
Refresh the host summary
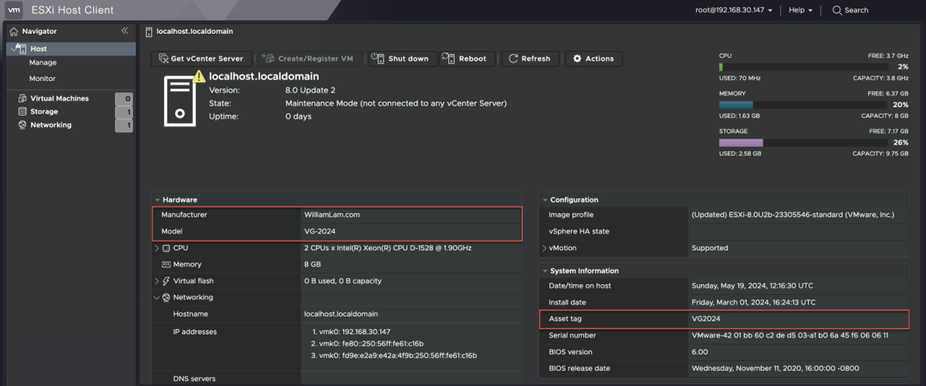(x=530, y=59)
